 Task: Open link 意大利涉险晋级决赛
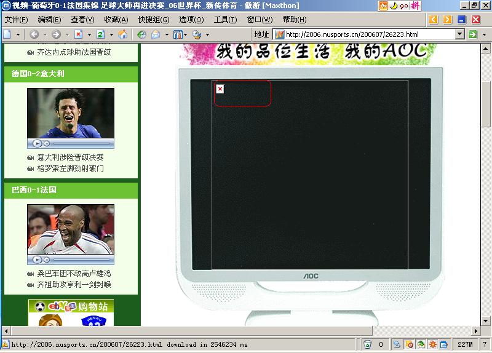(70, 157)
